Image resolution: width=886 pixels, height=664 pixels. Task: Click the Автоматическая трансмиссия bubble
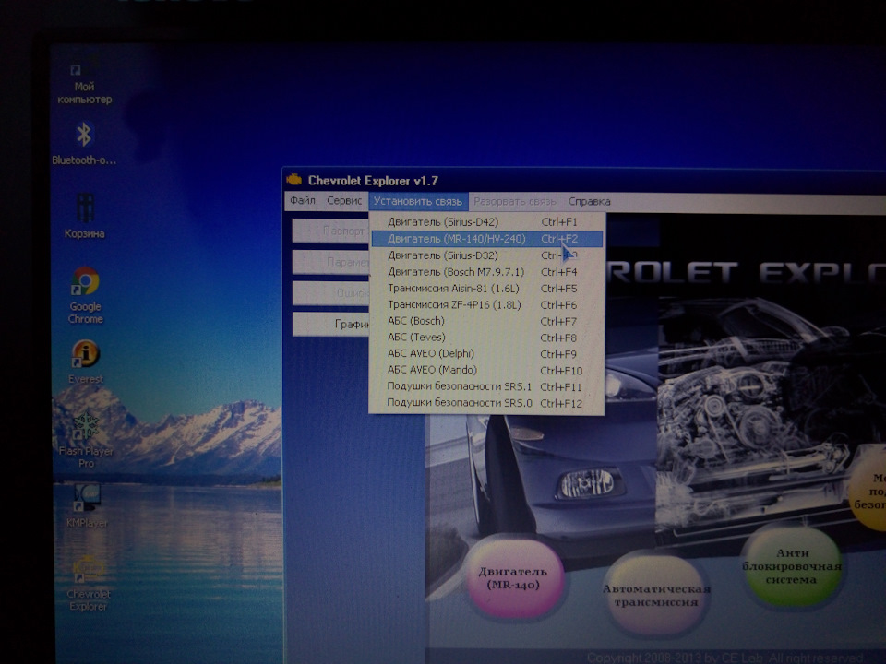click(x=656, y=595)
